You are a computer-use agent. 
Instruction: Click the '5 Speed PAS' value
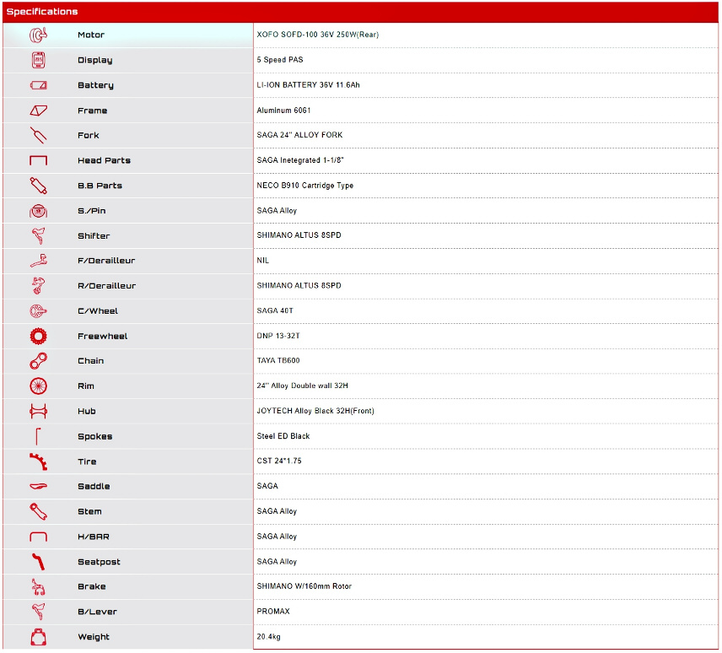tap(280, 60)
